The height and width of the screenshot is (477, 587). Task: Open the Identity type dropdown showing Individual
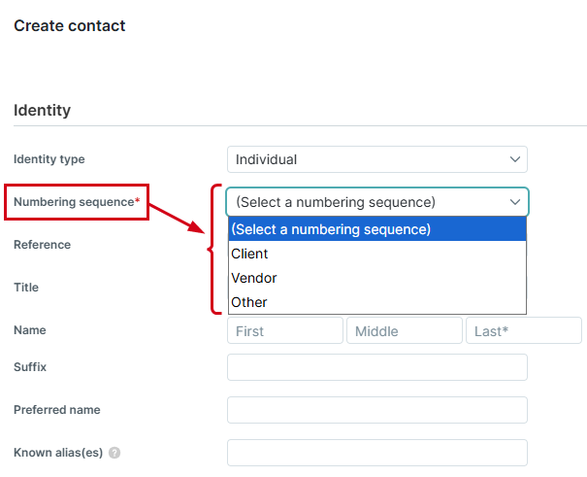pyautogui.click(x=377, y=159)
